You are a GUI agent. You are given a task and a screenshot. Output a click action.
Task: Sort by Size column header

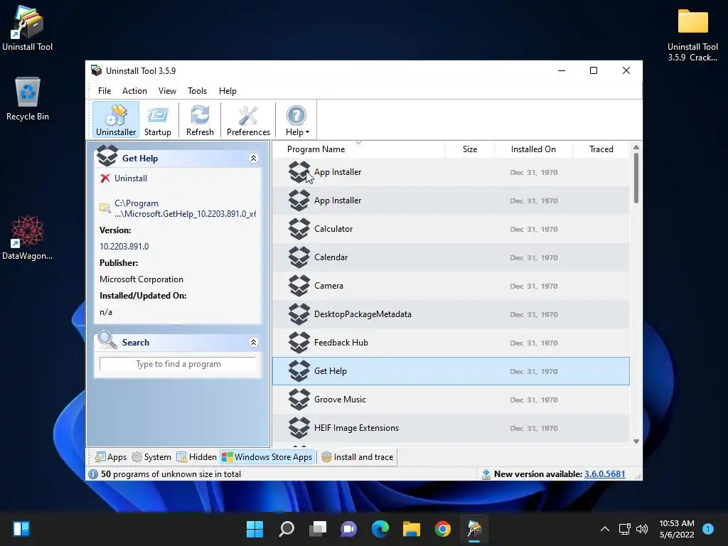tap(470, 149)
